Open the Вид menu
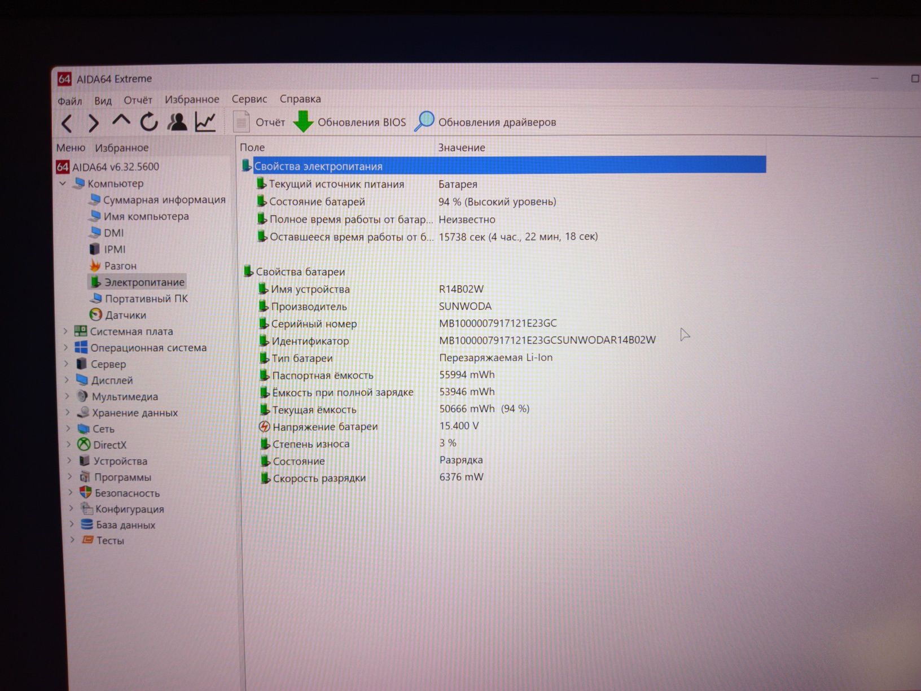 pos(103,100)
